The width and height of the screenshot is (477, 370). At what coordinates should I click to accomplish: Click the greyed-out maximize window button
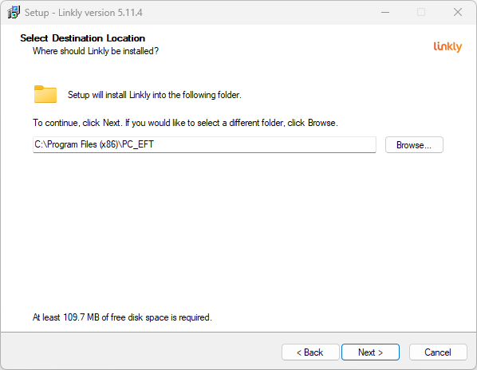(421, 13)
